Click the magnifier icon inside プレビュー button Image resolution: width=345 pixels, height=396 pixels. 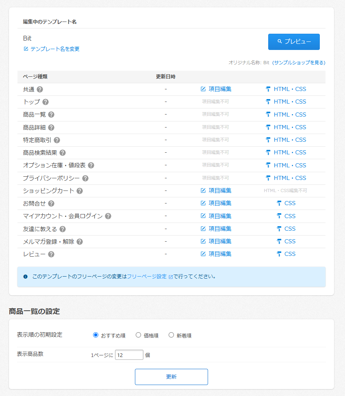[279, 41]
